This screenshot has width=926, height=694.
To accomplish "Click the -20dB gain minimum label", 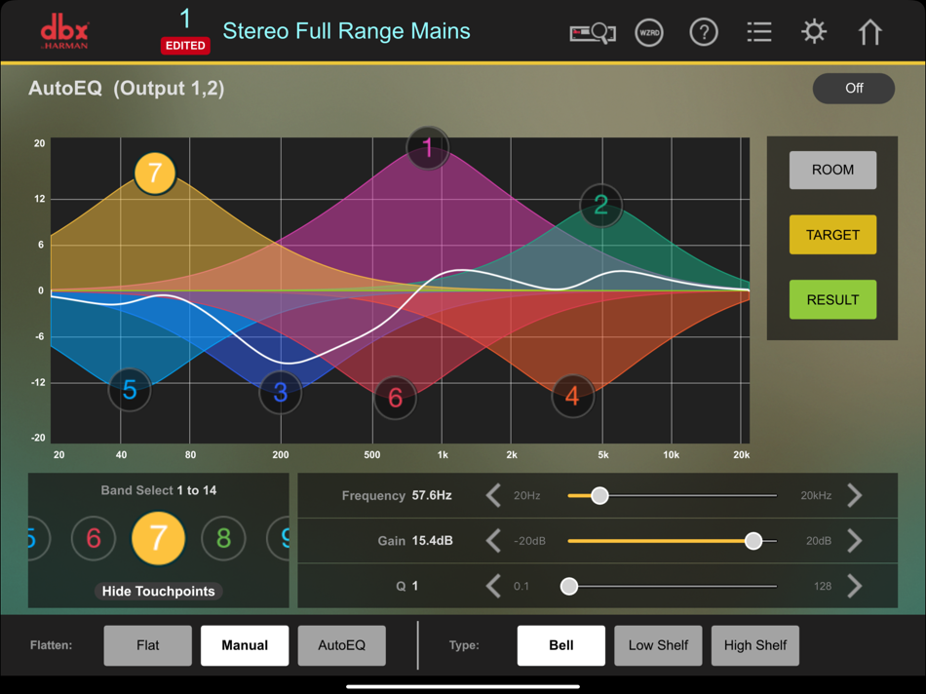I will click(x=529, y=541).
